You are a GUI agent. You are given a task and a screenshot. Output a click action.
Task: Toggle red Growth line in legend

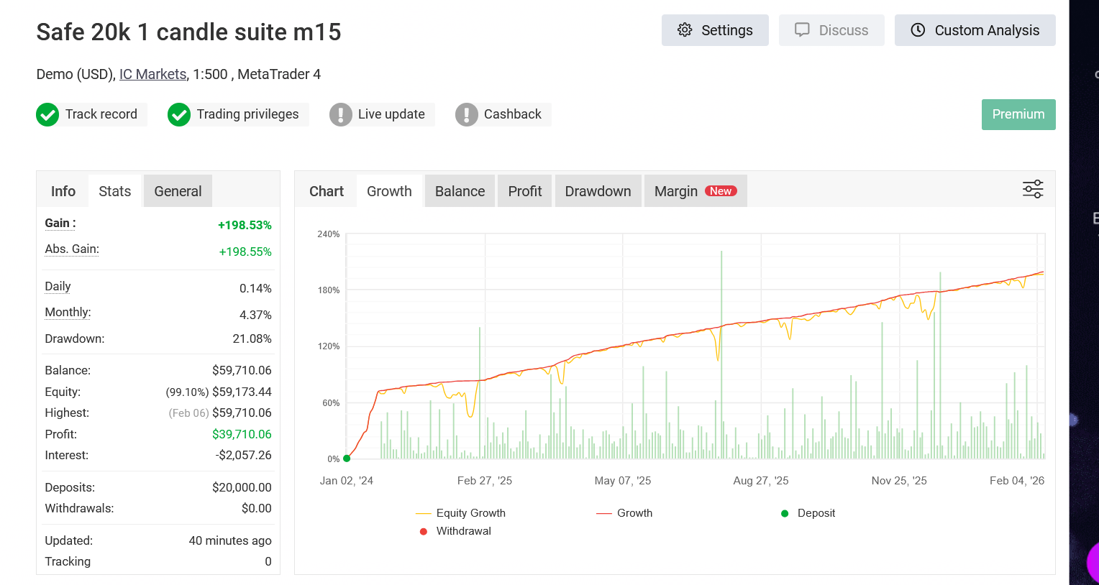point(624,513)
